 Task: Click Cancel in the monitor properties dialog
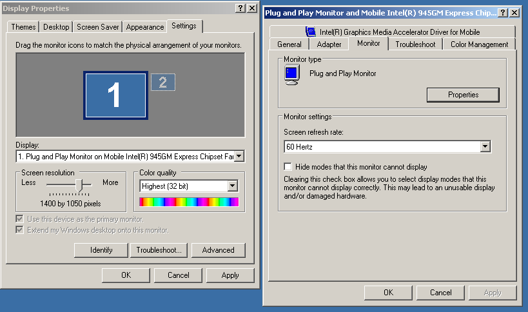pyautogui.click(x=440, y=293)
